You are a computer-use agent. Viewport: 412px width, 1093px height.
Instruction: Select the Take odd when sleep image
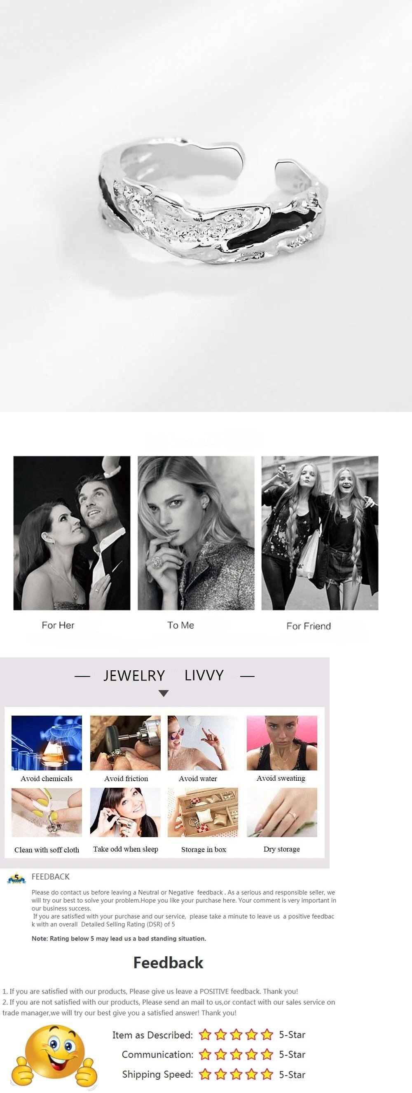coord(125,812)
